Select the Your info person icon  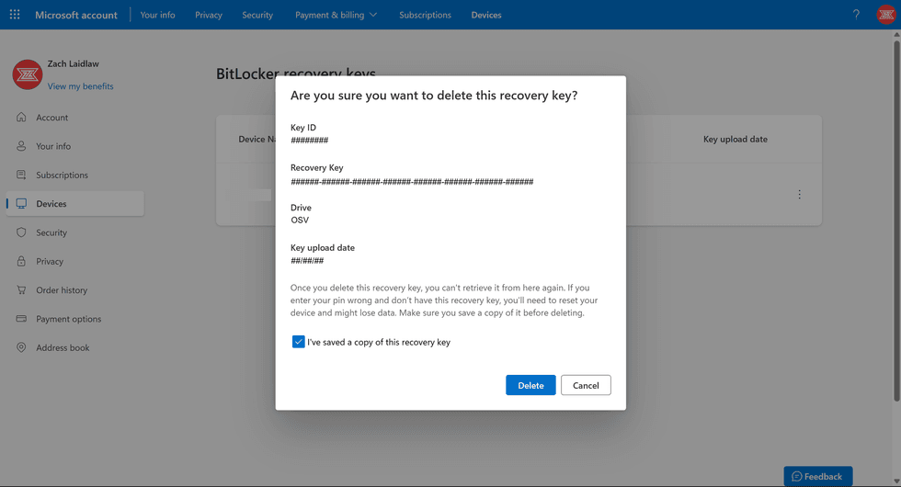click(21, 146)
